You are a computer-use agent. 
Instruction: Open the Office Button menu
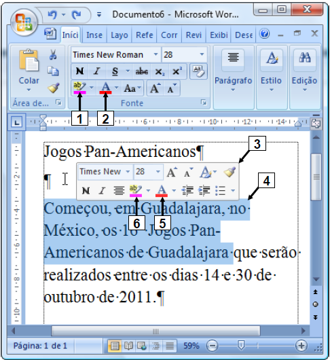(x=24, y=22)
